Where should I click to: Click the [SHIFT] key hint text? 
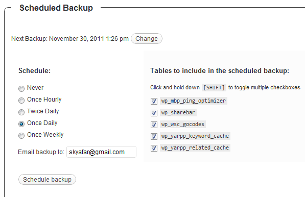pyautogui.click(x=214, y=88)
